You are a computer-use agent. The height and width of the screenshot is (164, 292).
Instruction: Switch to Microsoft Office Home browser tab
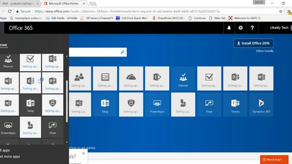63,4
